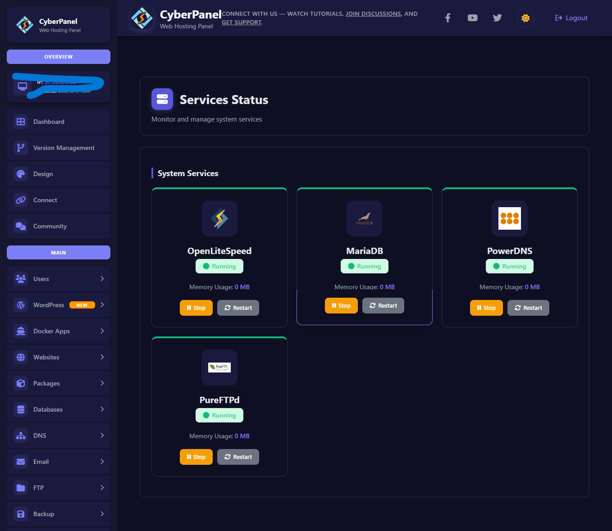Click the Version Management branch icon
The width and height of the screenshot is (612, 531).
pos(21,148)
